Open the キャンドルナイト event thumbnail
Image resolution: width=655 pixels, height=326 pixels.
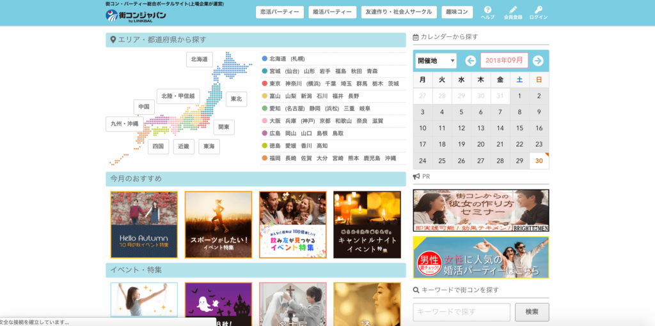pos(367,225)
